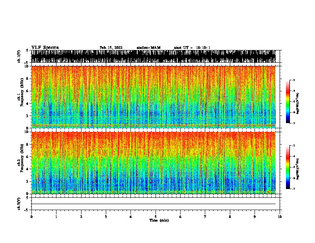Click time axis tick label "0"
315x243 pixels.
point(31,217)
